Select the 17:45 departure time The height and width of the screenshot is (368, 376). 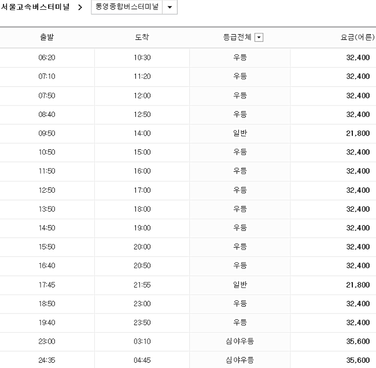tap(47, 285)
